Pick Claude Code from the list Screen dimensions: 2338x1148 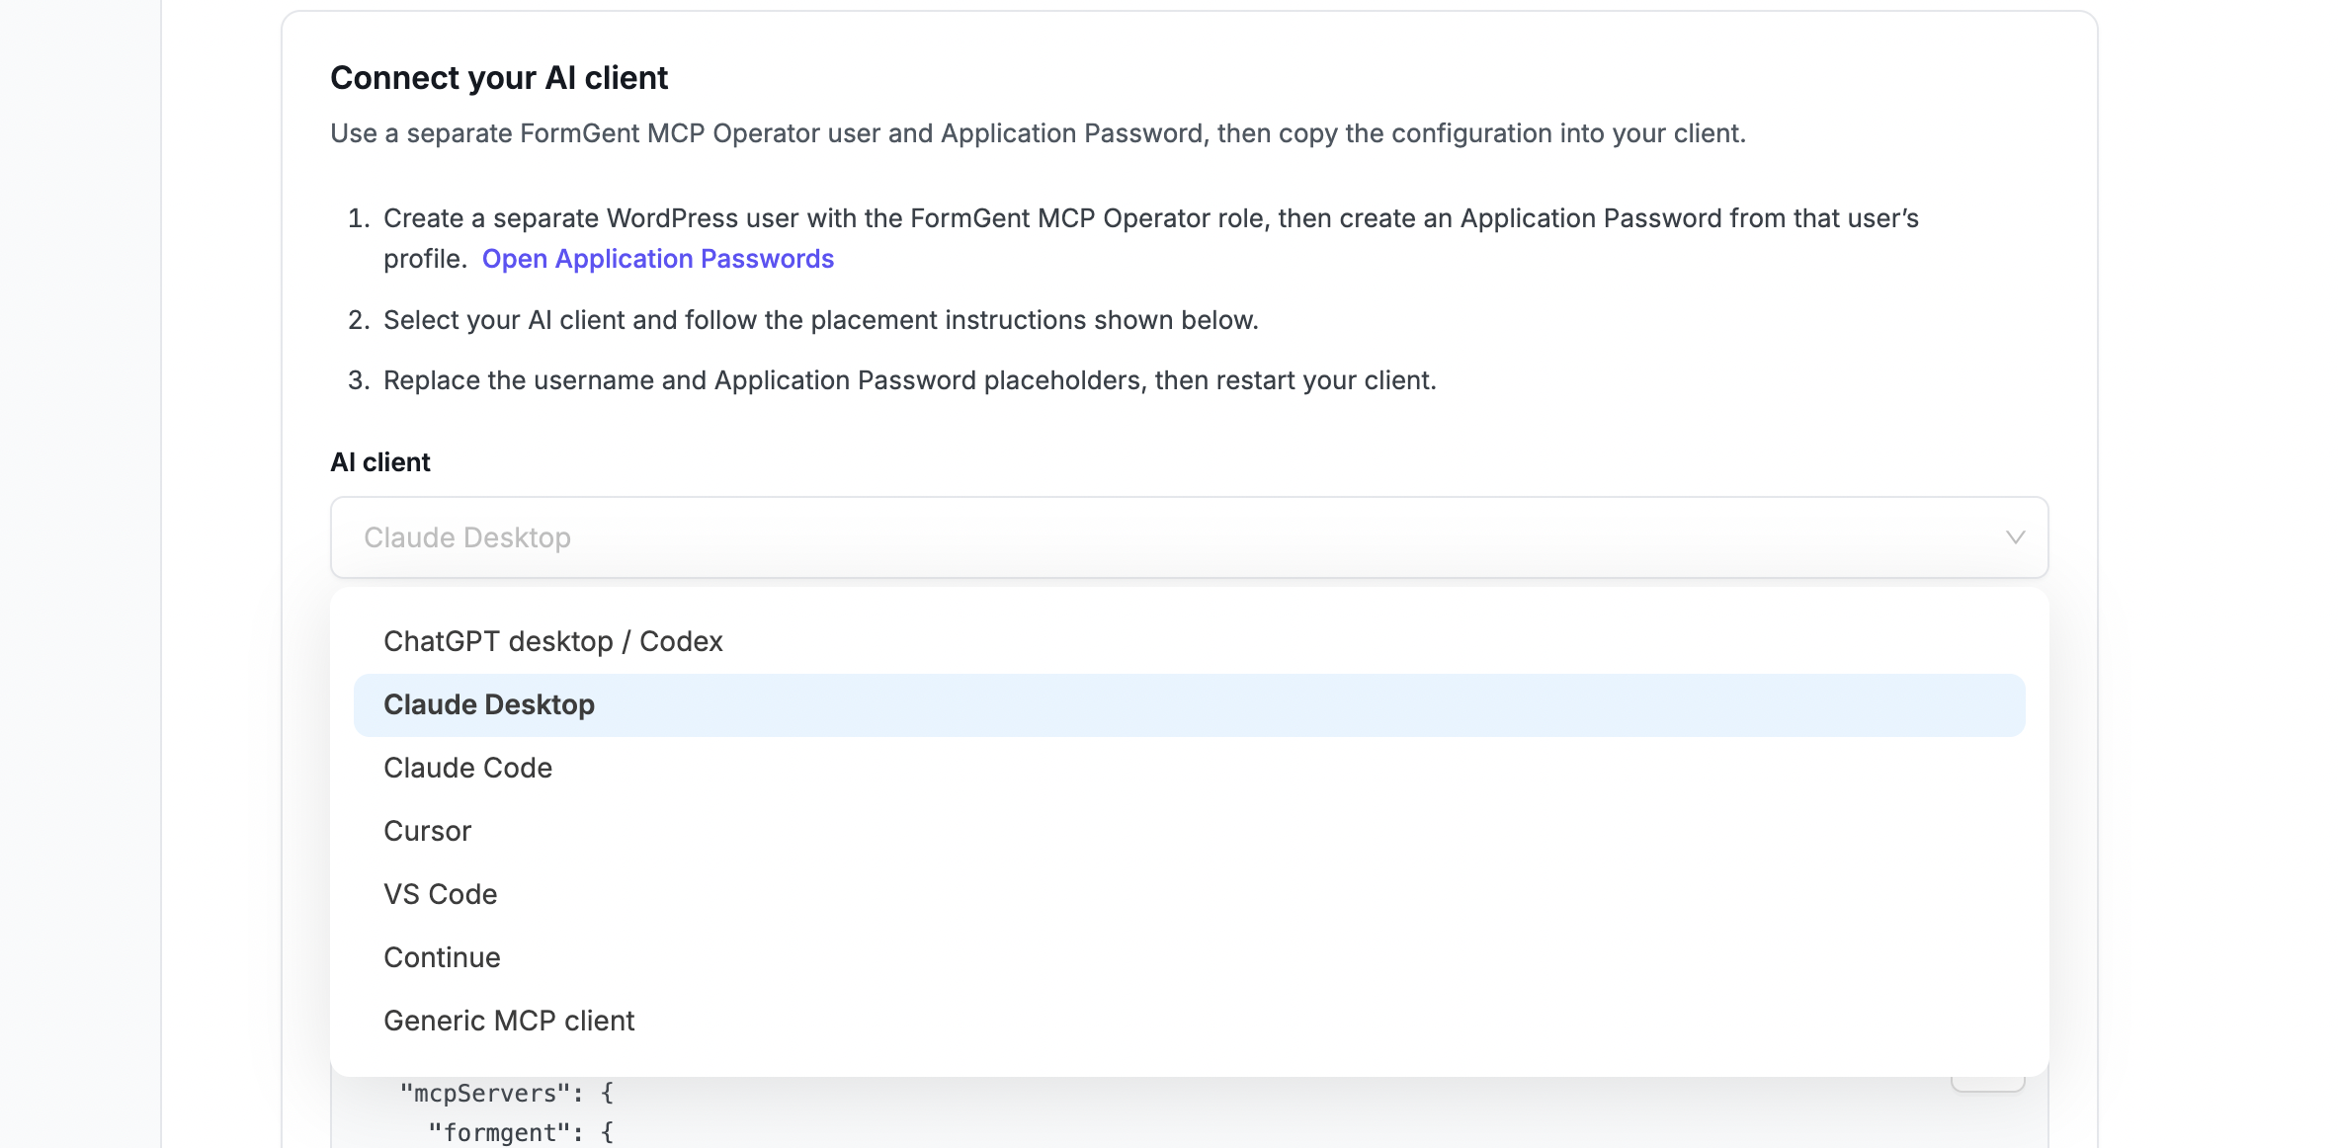[1190, 769]
